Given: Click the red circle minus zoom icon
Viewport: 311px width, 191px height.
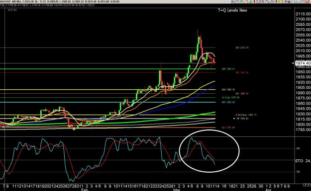Looking at the screenshot, I should click(259, 1).
